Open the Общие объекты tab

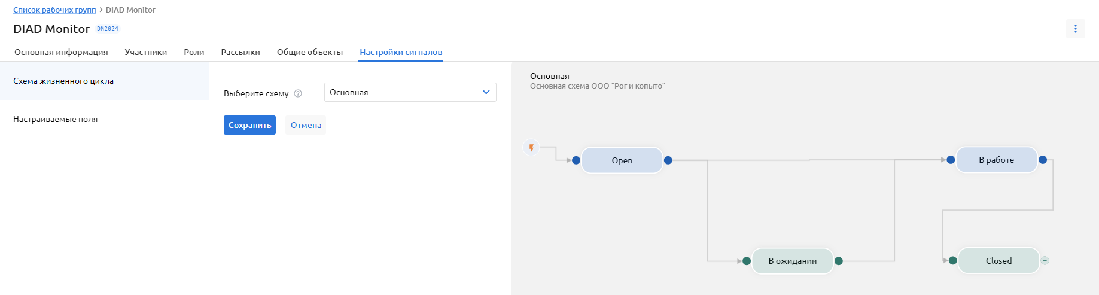click(x=309, y=52)
